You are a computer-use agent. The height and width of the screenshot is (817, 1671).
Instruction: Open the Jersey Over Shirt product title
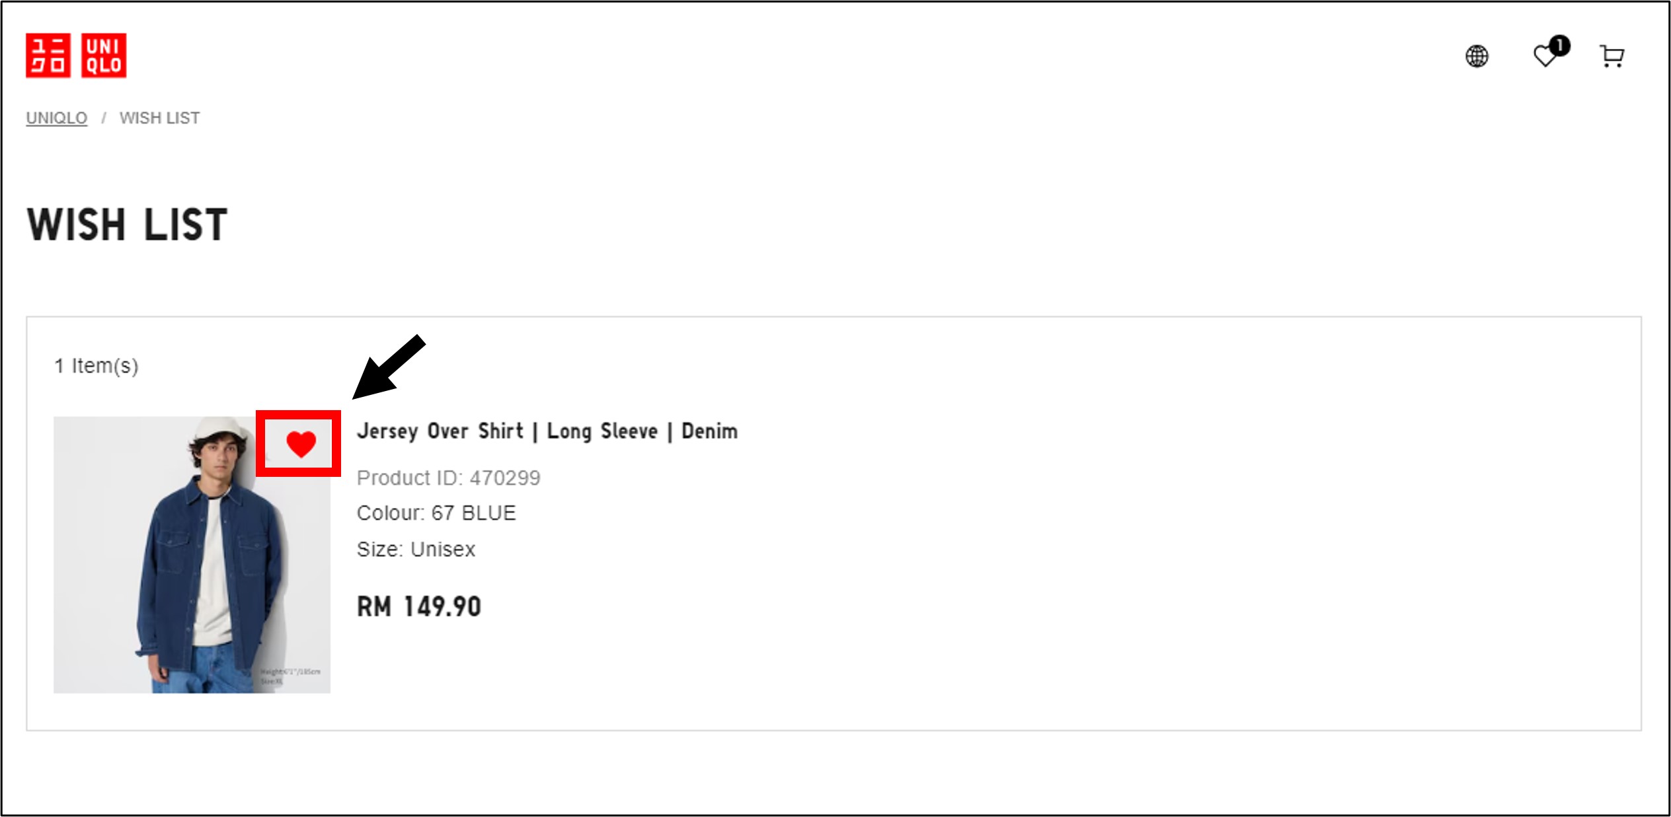[547, 431]
